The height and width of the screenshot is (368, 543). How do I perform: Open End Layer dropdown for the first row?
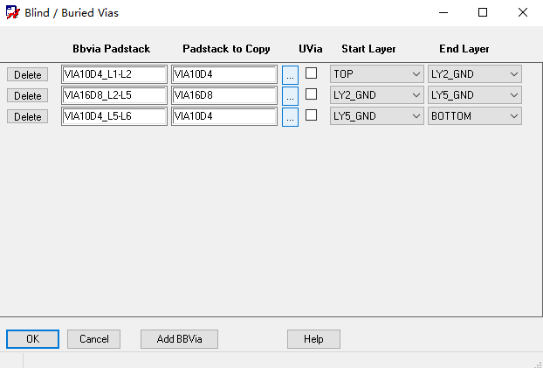(475, 74)
